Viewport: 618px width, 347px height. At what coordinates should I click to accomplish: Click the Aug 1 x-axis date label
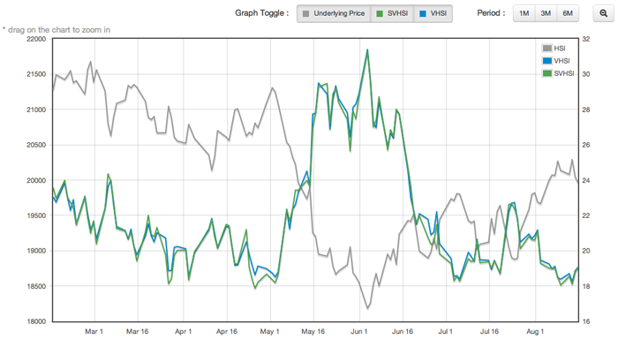tap(535, 331)
